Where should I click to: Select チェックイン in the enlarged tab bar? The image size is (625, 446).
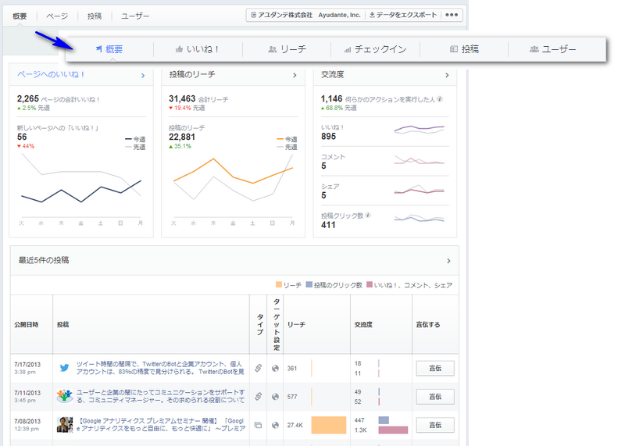pos(375,49)
